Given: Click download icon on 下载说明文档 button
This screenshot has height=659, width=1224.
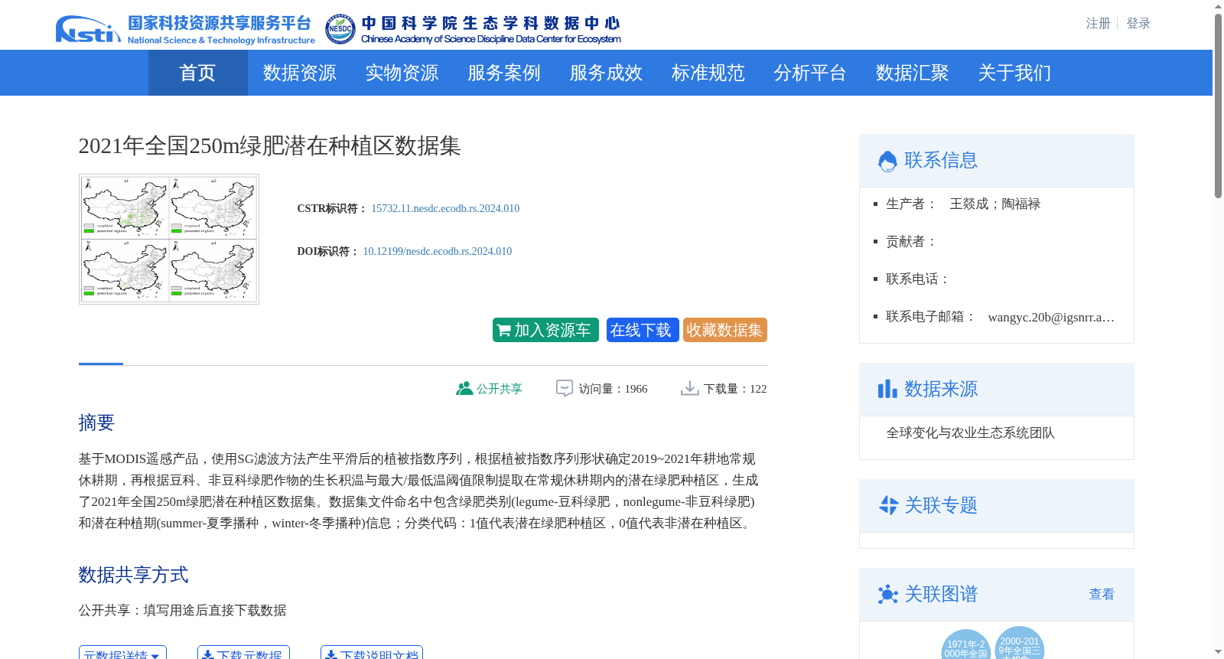Looking at the screenshot, I should [x=330, y=655].
